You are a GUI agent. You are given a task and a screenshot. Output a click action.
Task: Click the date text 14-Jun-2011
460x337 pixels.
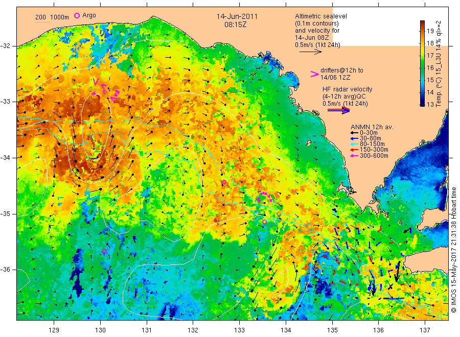point(237,16)
